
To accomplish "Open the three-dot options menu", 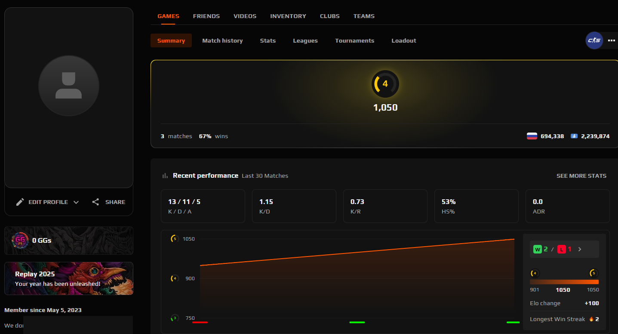I will pyautogui.click(x=611, y=40).
